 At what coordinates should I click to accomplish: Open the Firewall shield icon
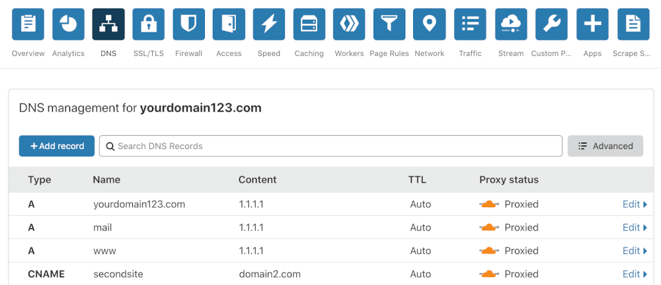pos(188,24)
